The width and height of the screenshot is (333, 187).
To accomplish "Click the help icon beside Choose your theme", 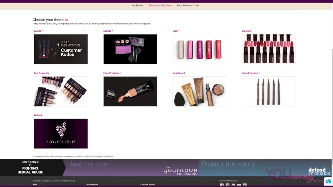I will (67, 20).
